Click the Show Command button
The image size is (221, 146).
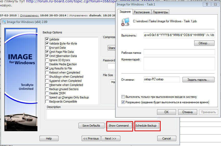tap(119, 126)
